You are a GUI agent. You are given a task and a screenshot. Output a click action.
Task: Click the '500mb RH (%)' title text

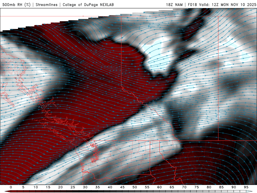(16, 5)
